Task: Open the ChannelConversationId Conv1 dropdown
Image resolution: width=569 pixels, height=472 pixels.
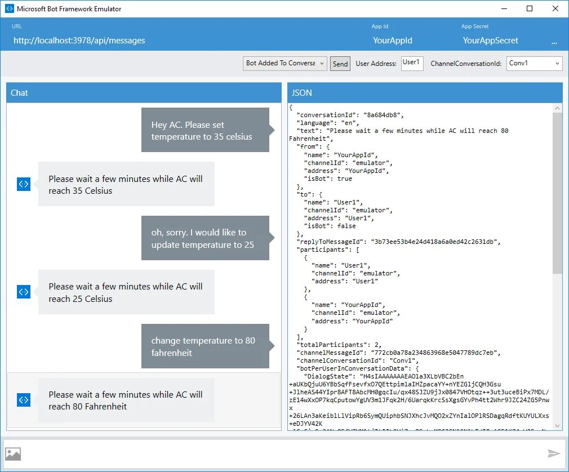Action: click(x=534, y=64)
